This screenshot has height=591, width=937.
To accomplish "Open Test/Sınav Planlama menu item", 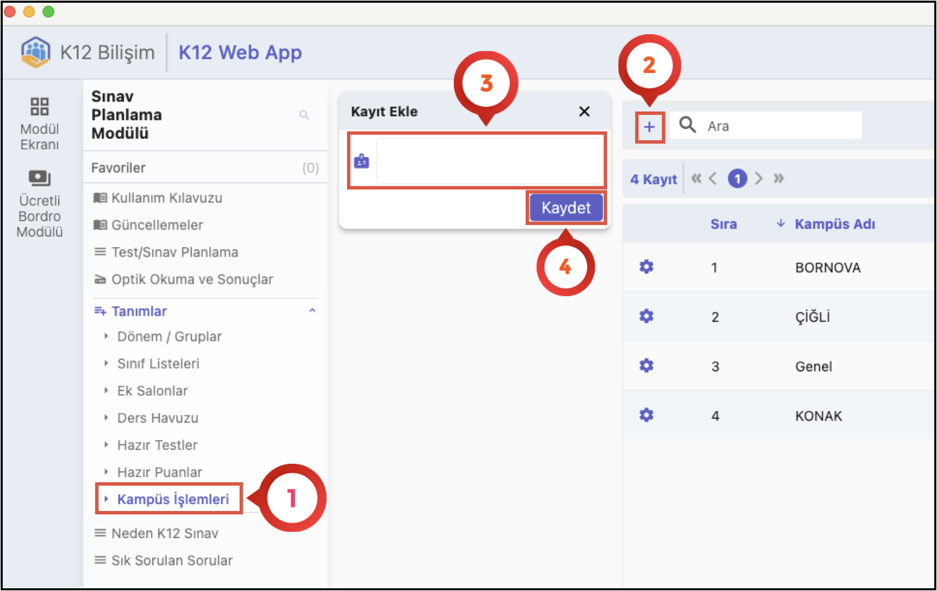I will tap(174, 252).
